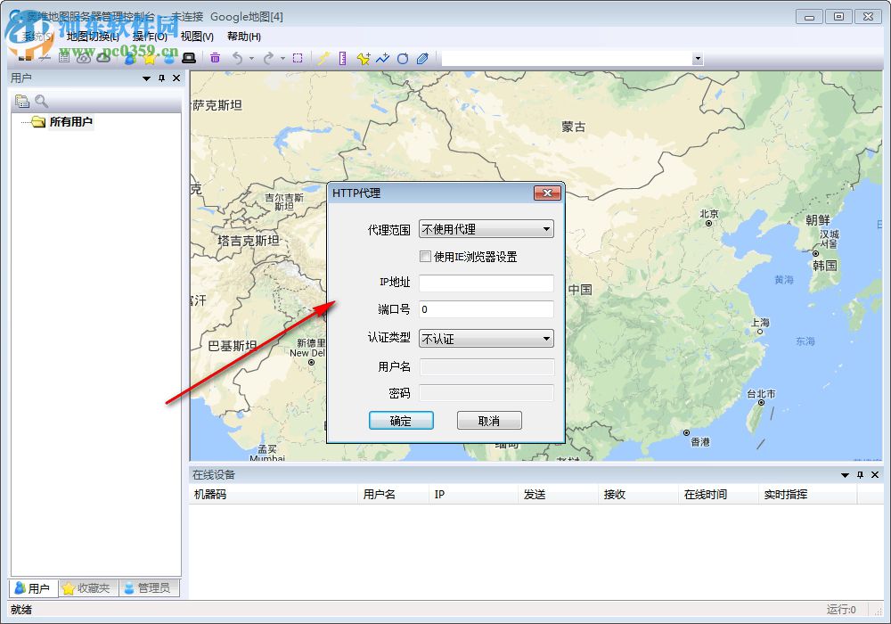Switch to the 收藏夹 tab
Screen dimensions: 891x624
[86, 587]
